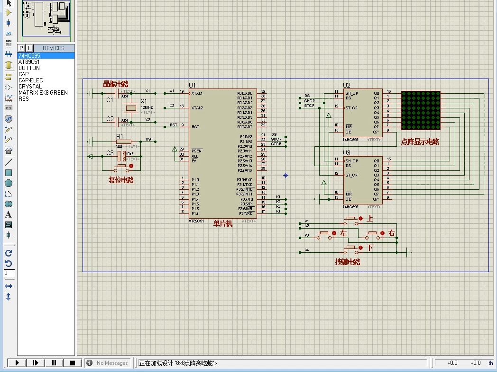Open device picker with the P button
The width and height of the screenshot is (497, 372).
click(x=21, y=48)
